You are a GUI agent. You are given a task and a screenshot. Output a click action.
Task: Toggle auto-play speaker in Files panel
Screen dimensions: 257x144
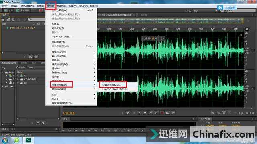[36, 57]
